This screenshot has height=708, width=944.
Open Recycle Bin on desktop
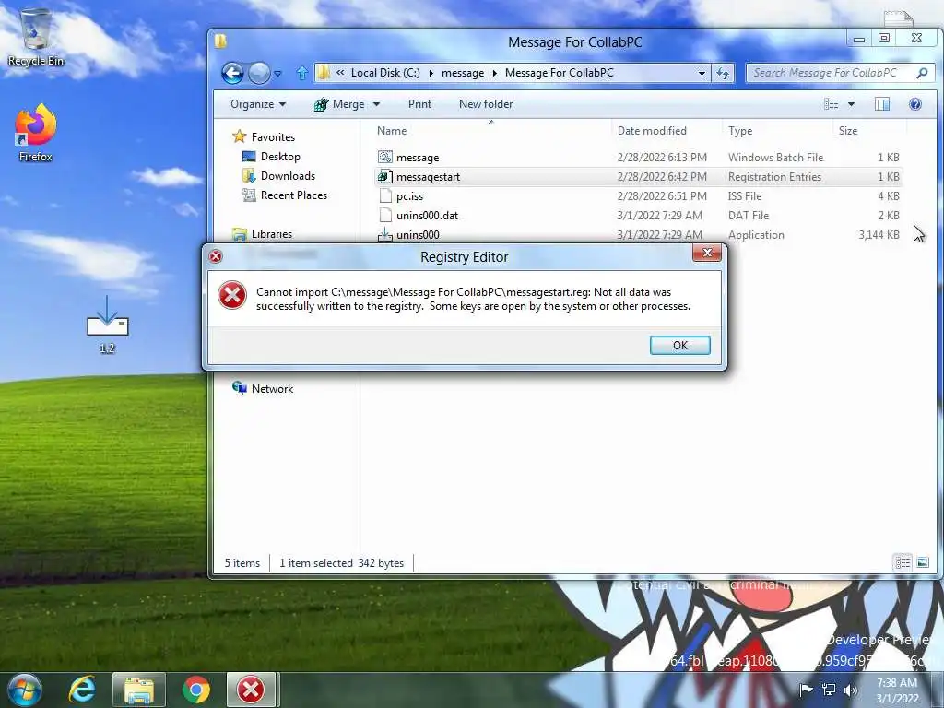point(36,37)
